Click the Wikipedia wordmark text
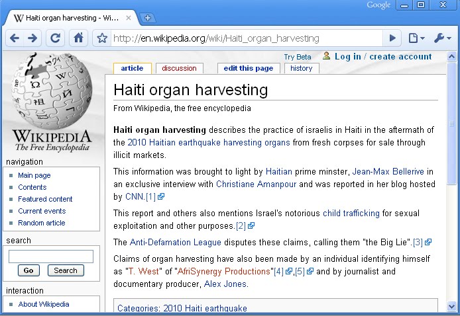This screenshot has width=460, height=316. pos(52,137)
